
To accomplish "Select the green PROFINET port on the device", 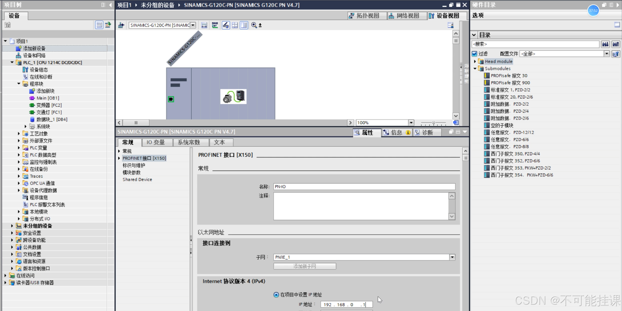I will 171,99.
